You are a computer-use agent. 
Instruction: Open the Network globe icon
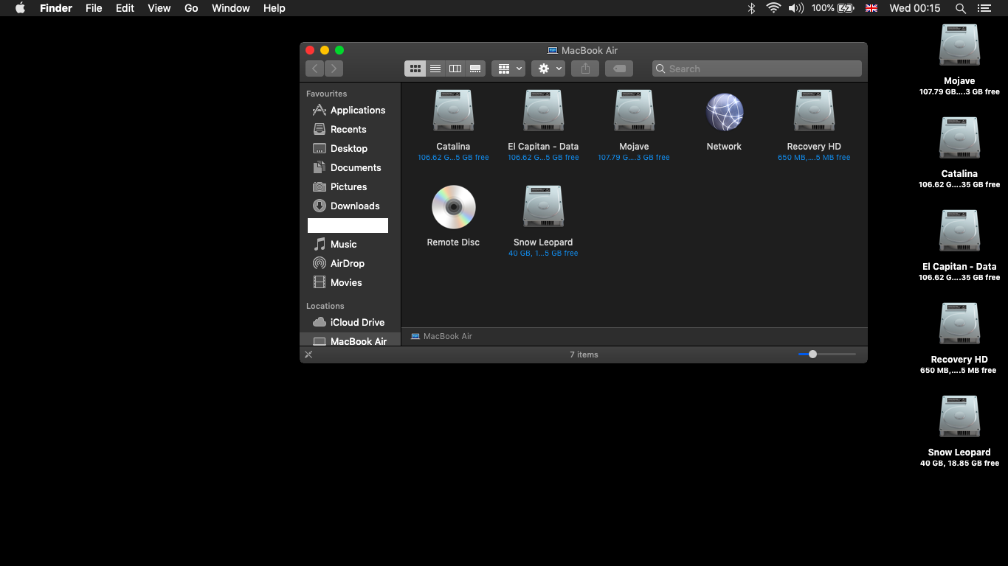724,112
